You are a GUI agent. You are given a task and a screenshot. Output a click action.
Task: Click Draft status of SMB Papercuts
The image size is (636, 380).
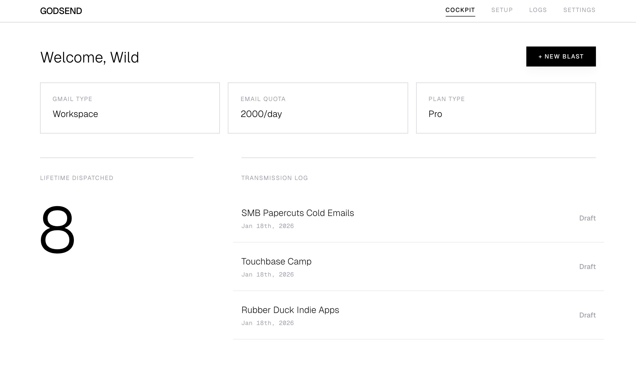click(x=587, y=218)
